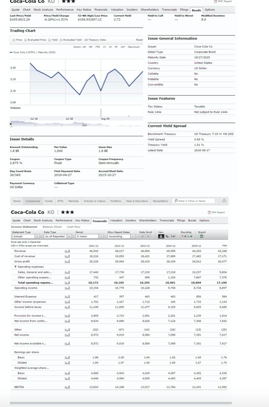Open the EBITDA row chart icon
The image size is (269, 407).
coord(68,387)
